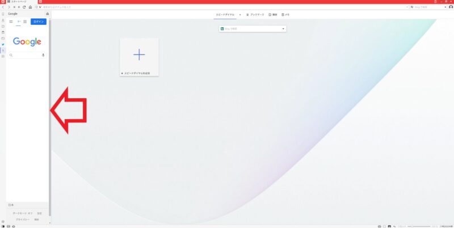
Task: Expand the address bar history dropdown
Action: click(x=407, y=7)
